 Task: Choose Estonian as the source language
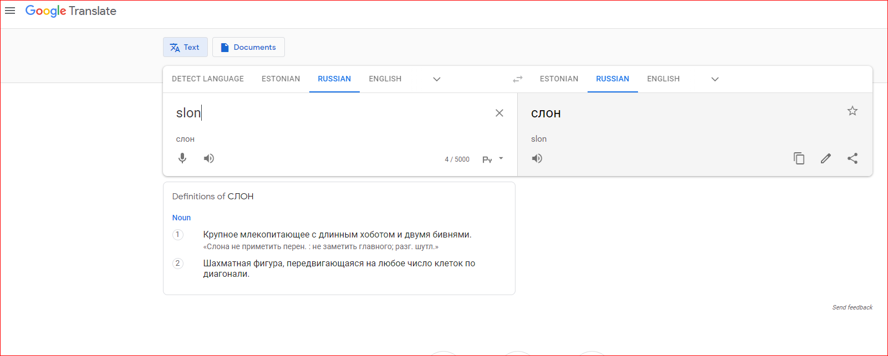280,79
